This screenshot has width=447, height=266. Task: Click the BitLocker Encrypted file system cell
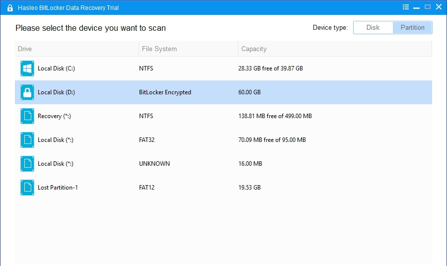(165, 92)
